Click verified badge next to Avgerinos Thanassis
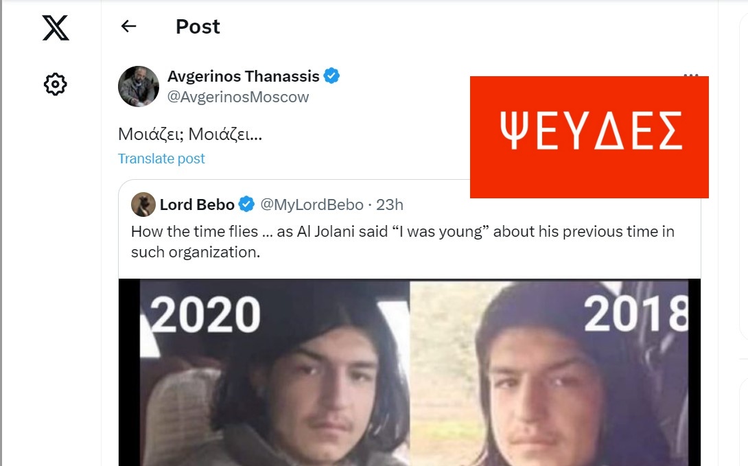The image size is (748, 466). pyautogui.click(x=331, y=76)
